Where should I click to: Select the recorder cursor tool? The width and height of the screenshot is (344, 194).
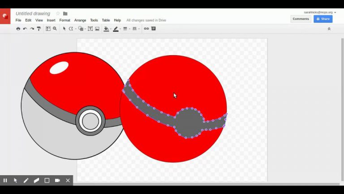(15, 181)
